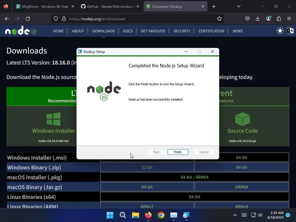Open the tracking protection shield icon
The width and height of the screenshot is (296, 222).
[x=56, y=19]
